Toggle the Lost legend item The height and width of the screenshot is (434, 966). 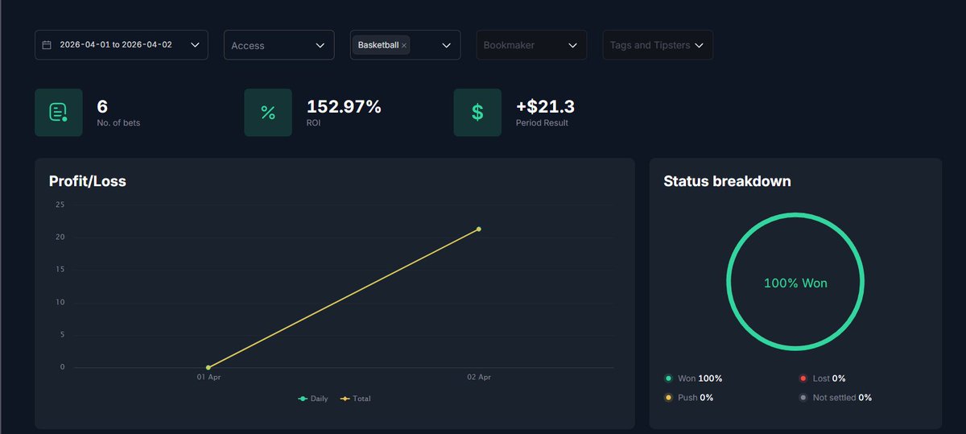(x=822, y=378)
